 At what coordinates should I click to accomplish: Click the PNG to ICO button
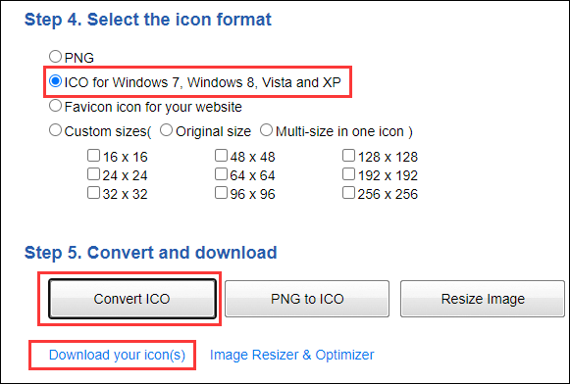[307, 299]
